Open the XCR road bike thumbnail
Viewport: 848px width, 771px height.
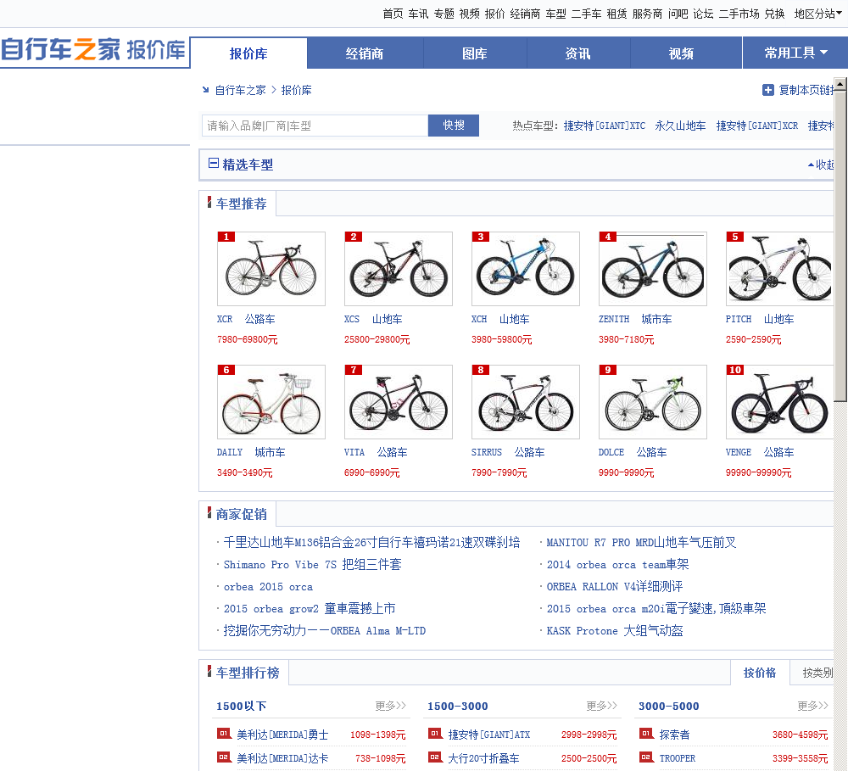(x=271, y=269)
